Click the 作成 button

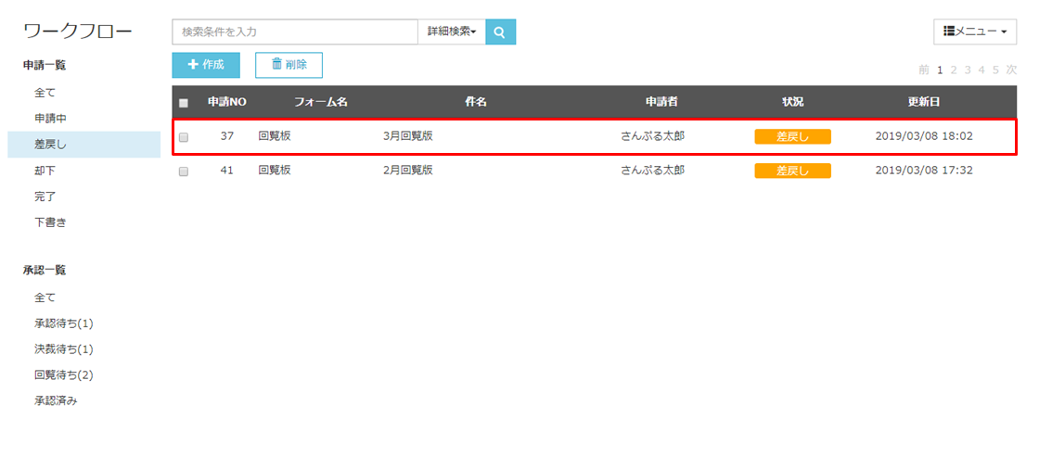tap(206, 65)
